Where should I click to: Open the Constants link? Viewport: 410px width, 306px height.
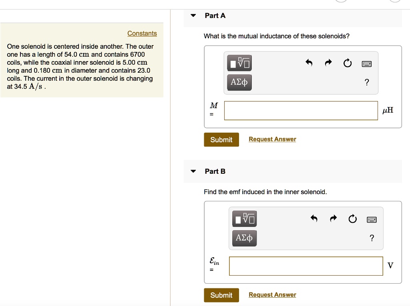coord(142,34)
